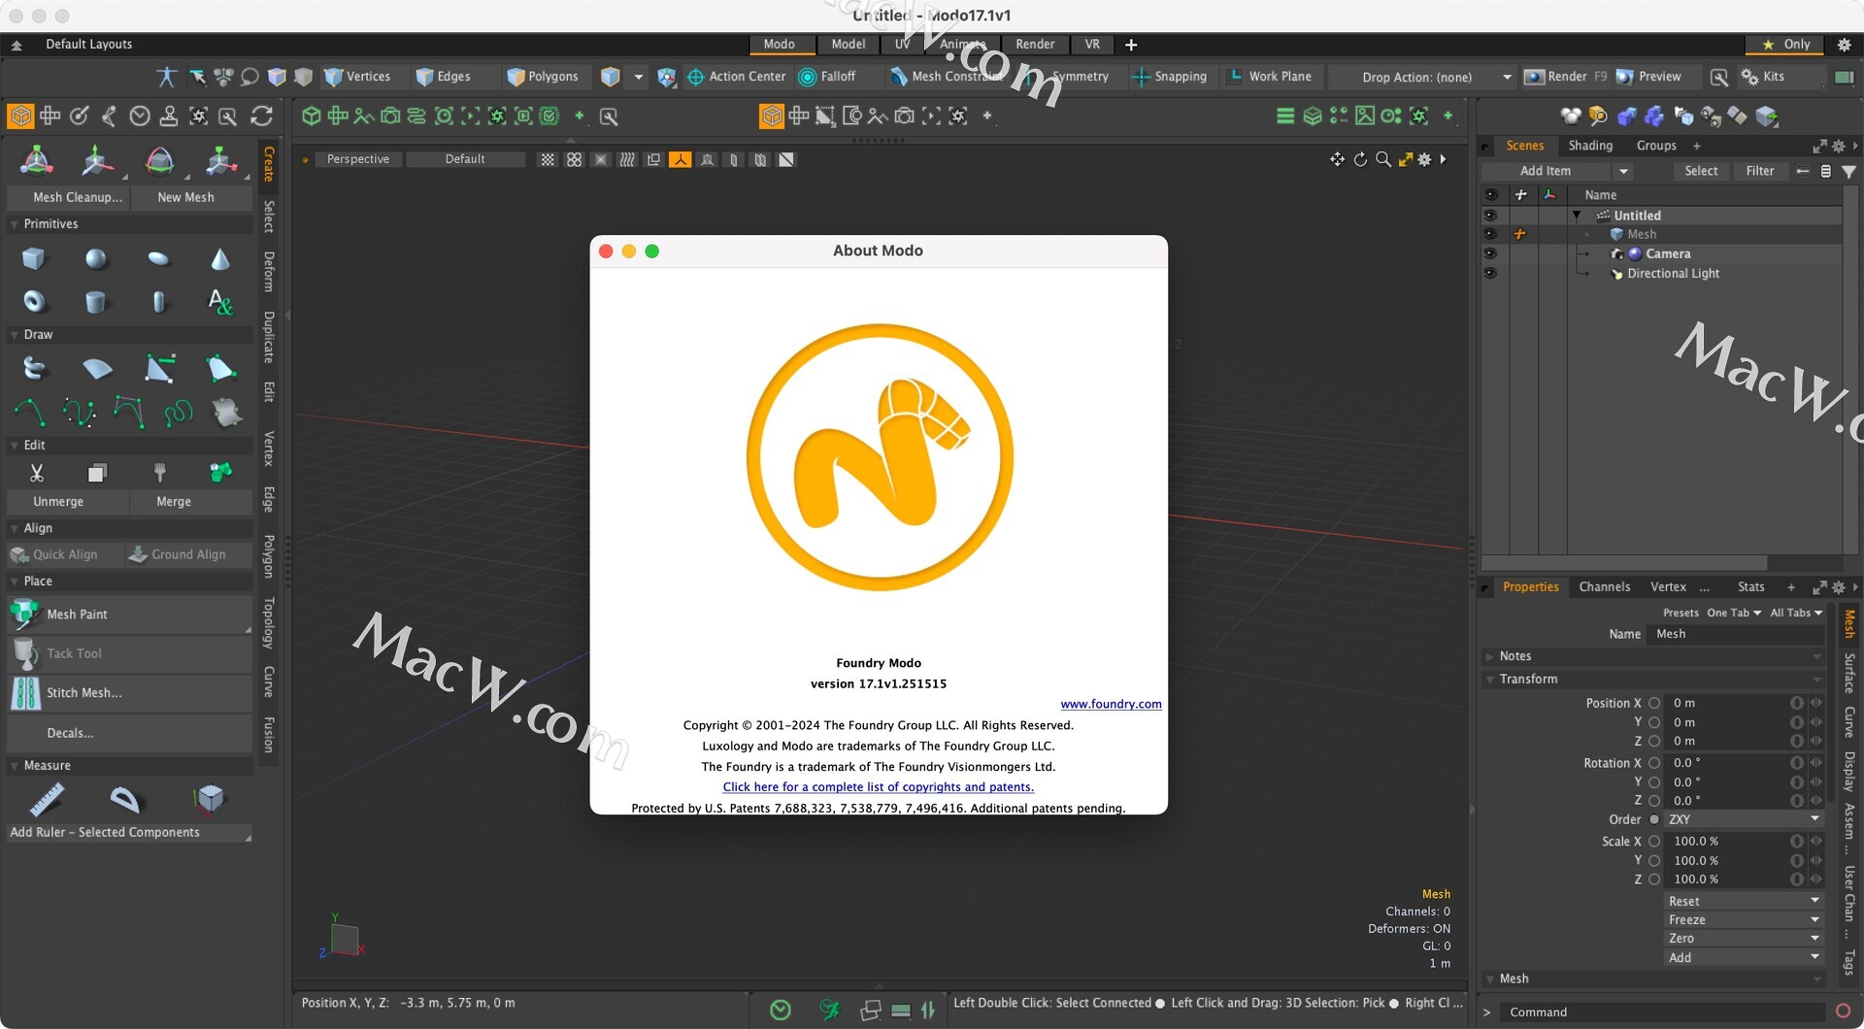Click the Mesh Paint tool
This screenshot has height=1029, width=1864.
click(x=130, y=614)
